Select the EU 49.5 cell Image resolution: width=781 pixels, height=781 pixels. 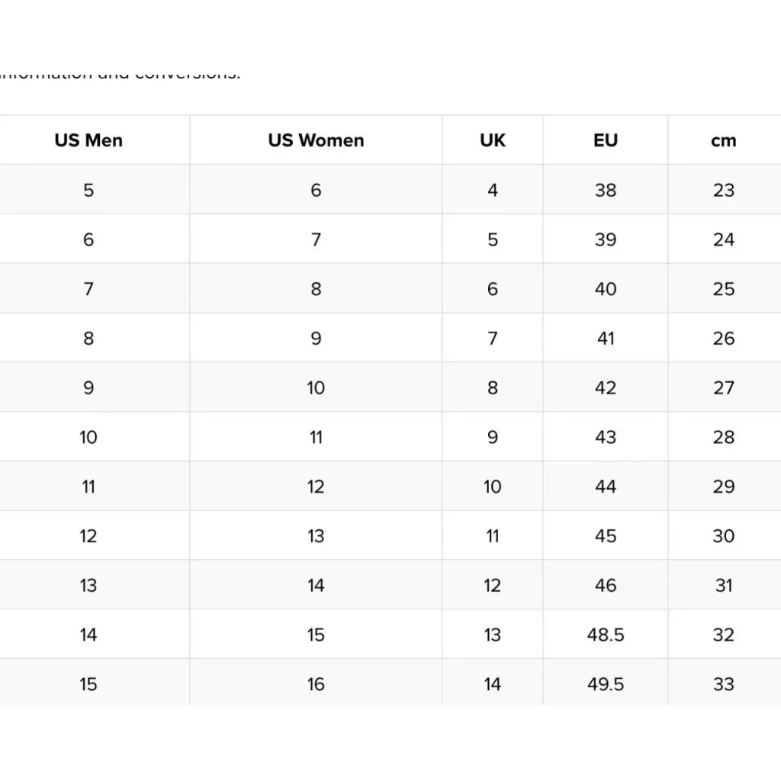[x=606, y=684]
